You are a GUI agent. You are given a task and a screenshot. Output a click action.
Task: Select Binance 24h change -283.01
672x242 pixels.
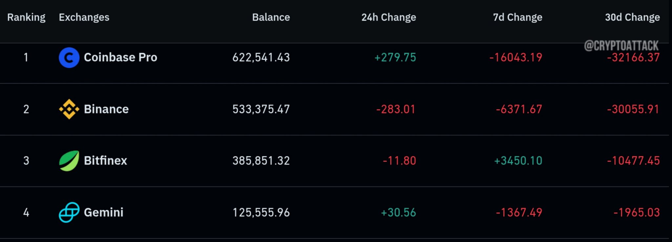coord(396,109)
